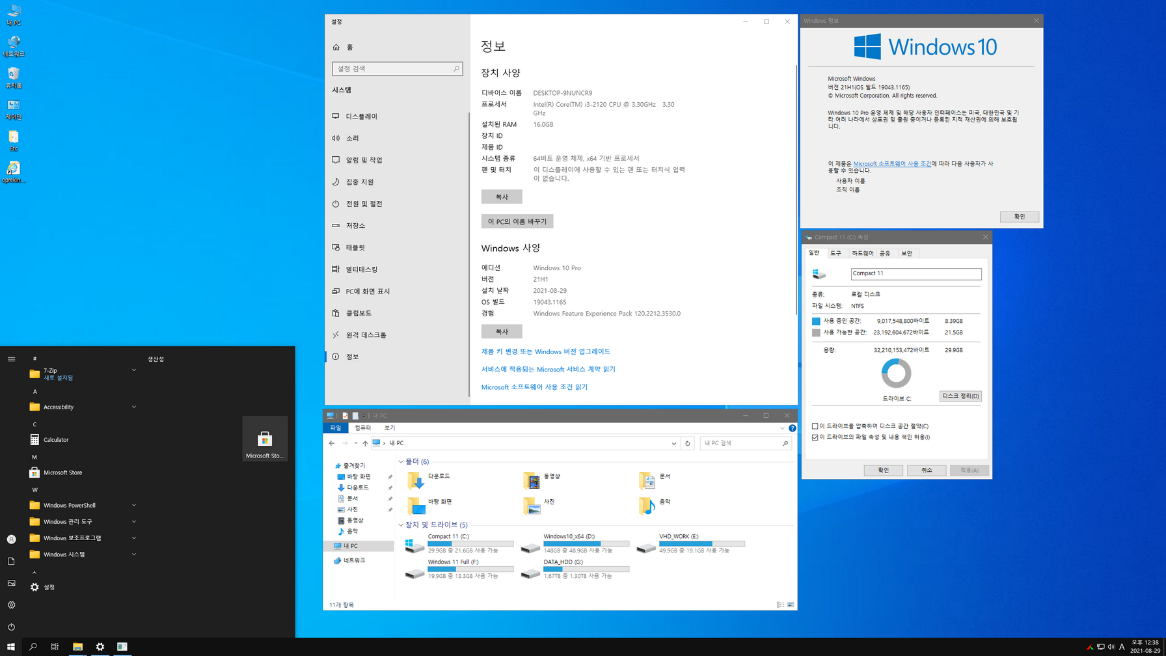
Task: Click 이 PC의 이름 바꾸기 button
Action: (517, 222)
